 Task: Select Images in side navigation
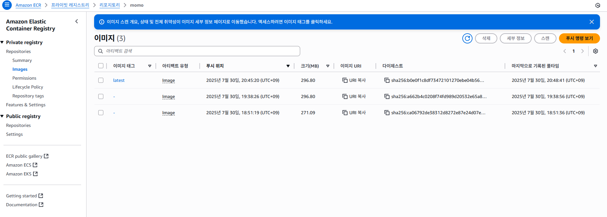tap(20, 69)
